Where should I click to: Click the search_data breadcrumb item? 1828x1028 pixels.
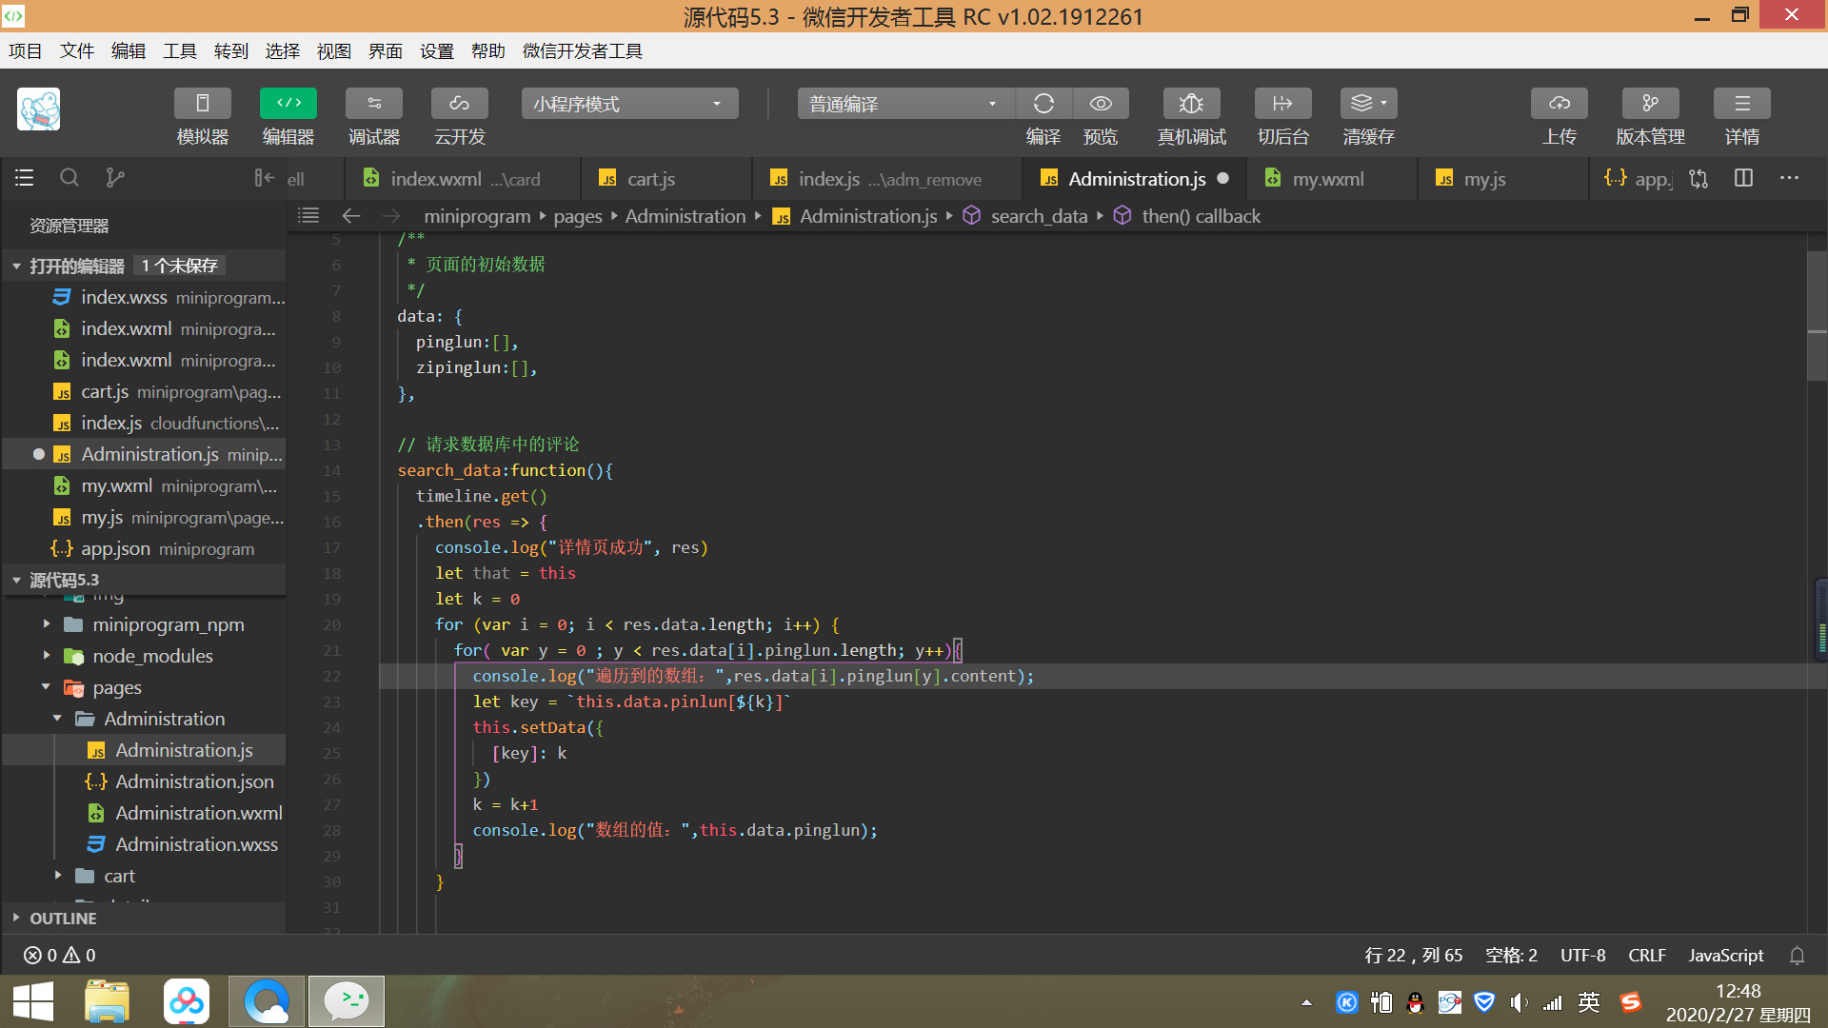(x=1038, y=216)
